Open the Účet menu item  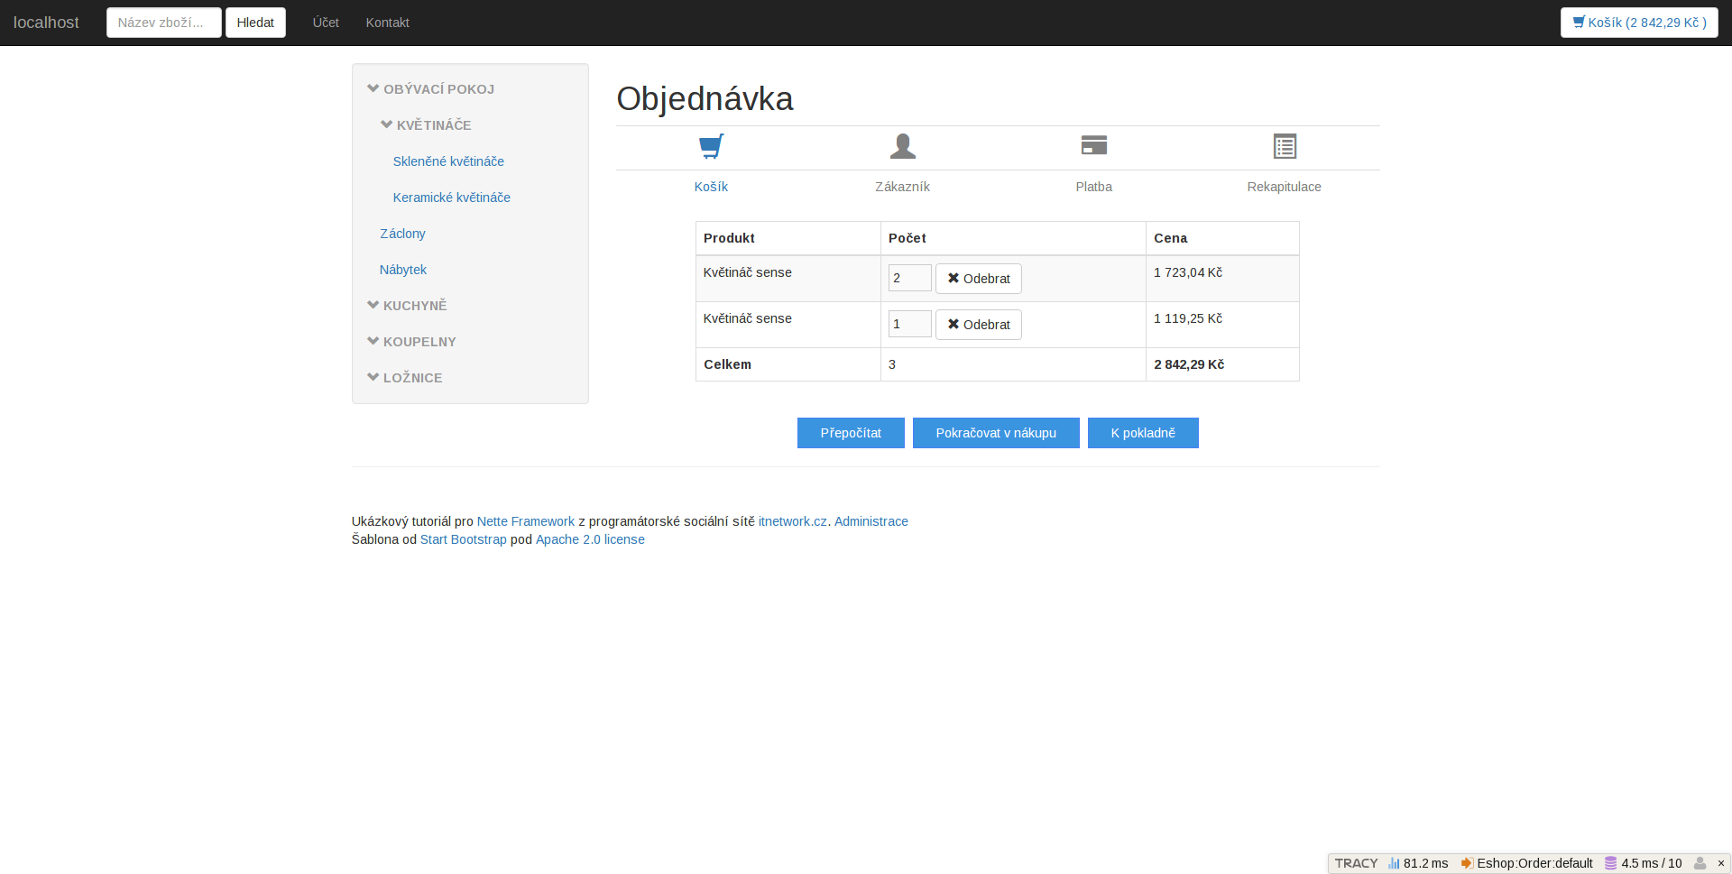pos(326,23)
